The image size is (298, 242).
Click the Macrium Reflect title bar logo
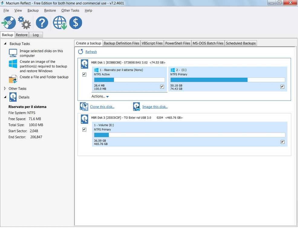point(2,3)
